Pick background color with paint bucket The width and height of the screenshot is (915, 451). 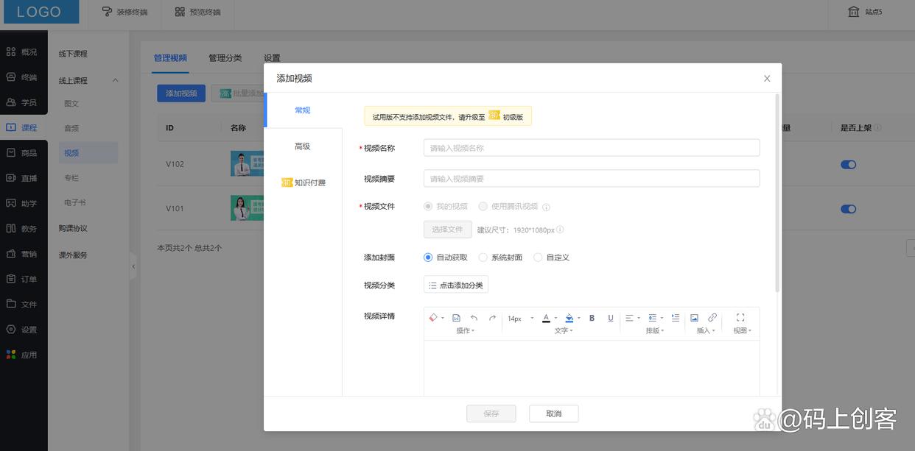click(569, 318)
